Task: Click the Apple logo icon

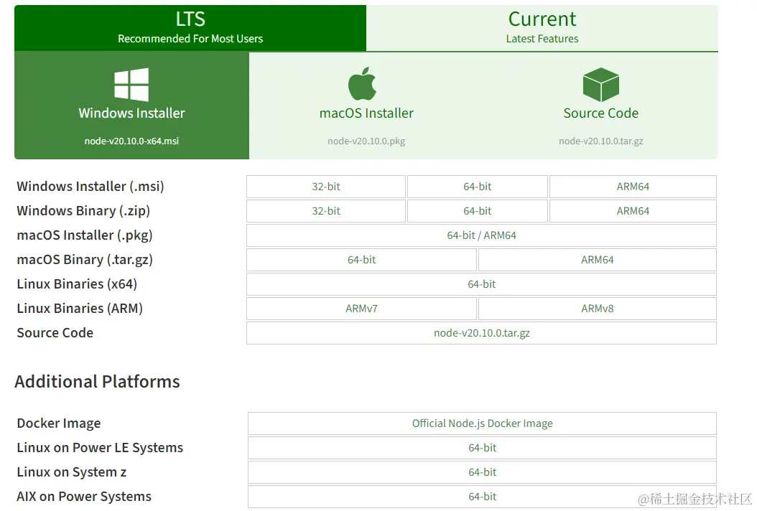Action: point(362,83)
